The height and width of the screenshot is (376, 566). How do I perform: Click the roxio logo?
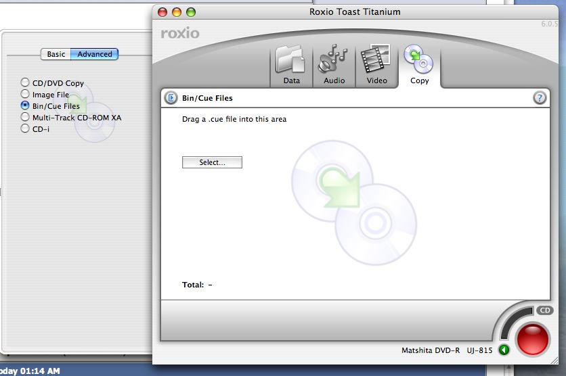point(180,33)
